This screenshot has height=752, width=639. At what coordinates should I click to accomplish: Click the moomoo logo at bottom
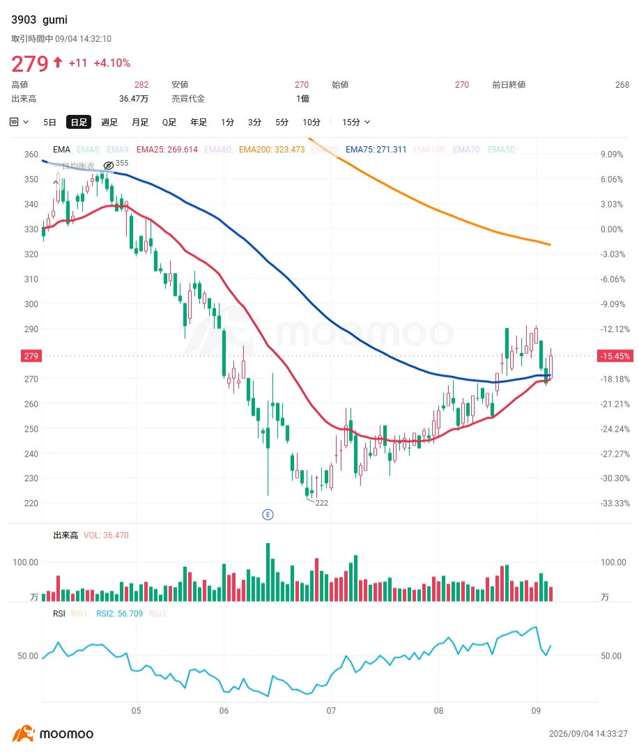(x=53, y=734)
